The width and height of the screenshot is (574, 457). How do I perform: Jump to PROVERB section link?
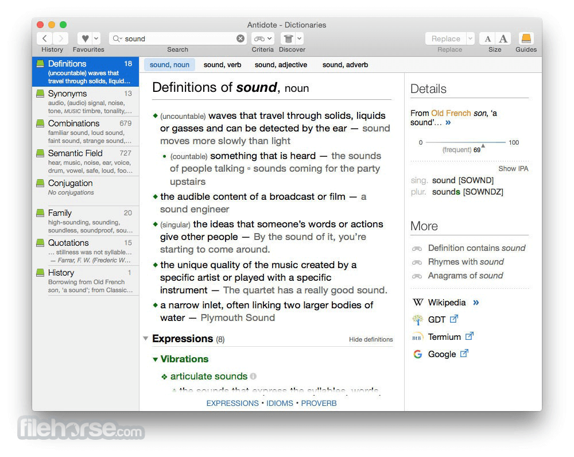click(x=319, y=403)
